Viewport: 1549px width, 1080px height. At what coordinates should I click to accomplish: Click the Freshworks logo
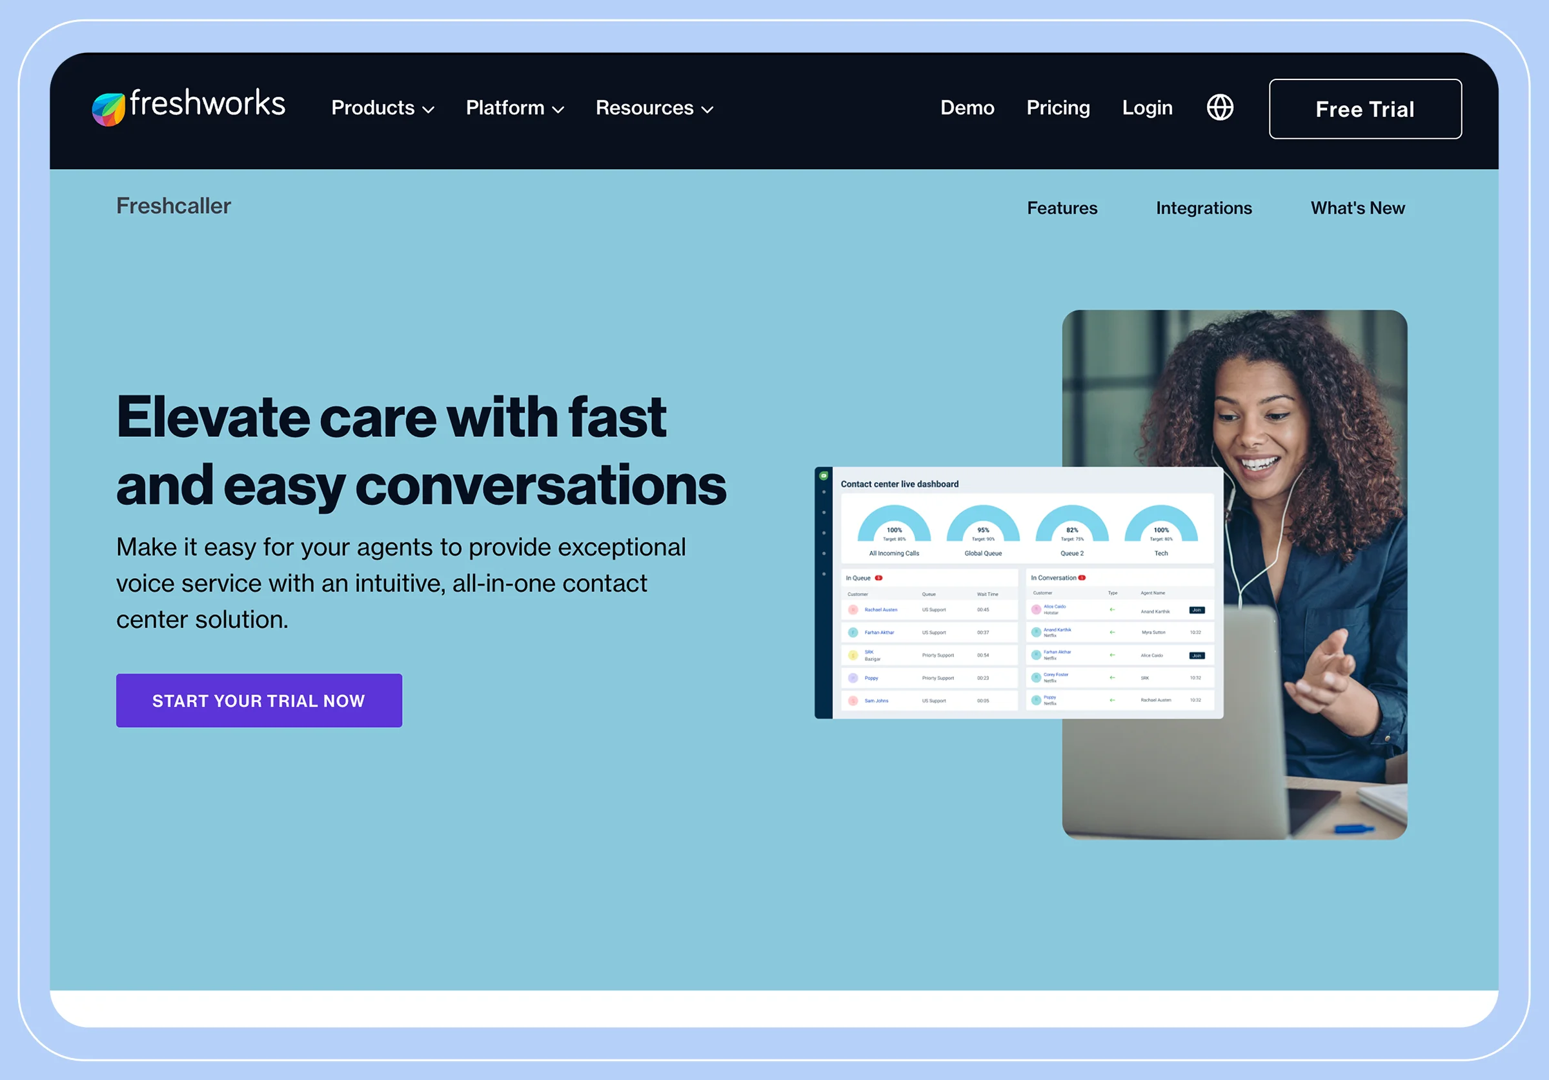pos(188,106)
